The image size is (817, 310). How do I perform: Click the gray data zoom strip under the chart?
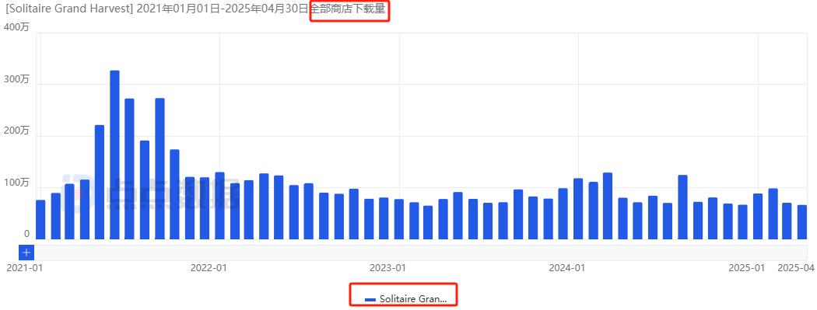coord(421,253)
